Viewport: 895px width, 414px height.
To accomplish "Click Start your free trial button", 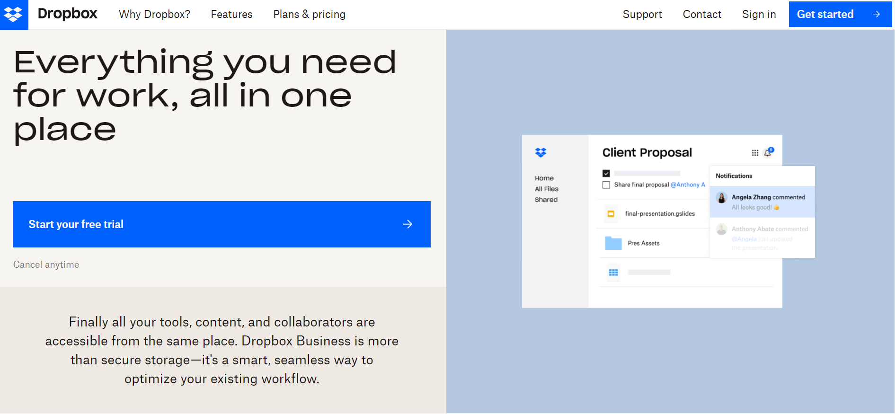I will pyautogui.click(x=222, y=224).
